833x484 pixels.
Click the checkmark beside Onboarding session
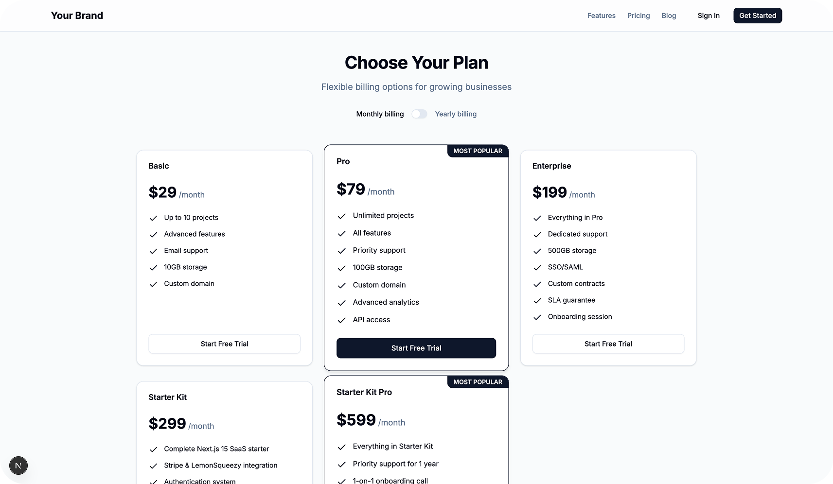(537, 317)
